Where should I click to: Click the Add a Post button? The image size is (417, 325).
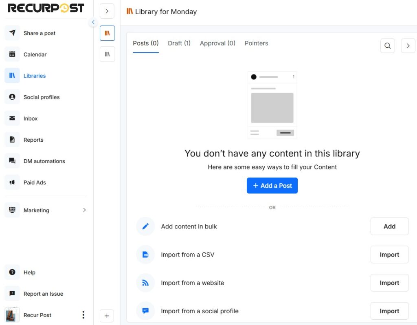point(272,185)
